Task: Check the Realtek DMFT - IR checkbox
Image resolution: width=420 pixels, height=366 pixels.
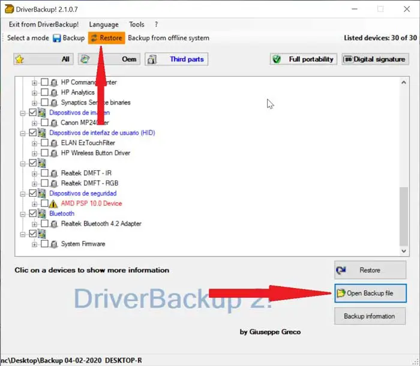Action: [x=44, y=173]
